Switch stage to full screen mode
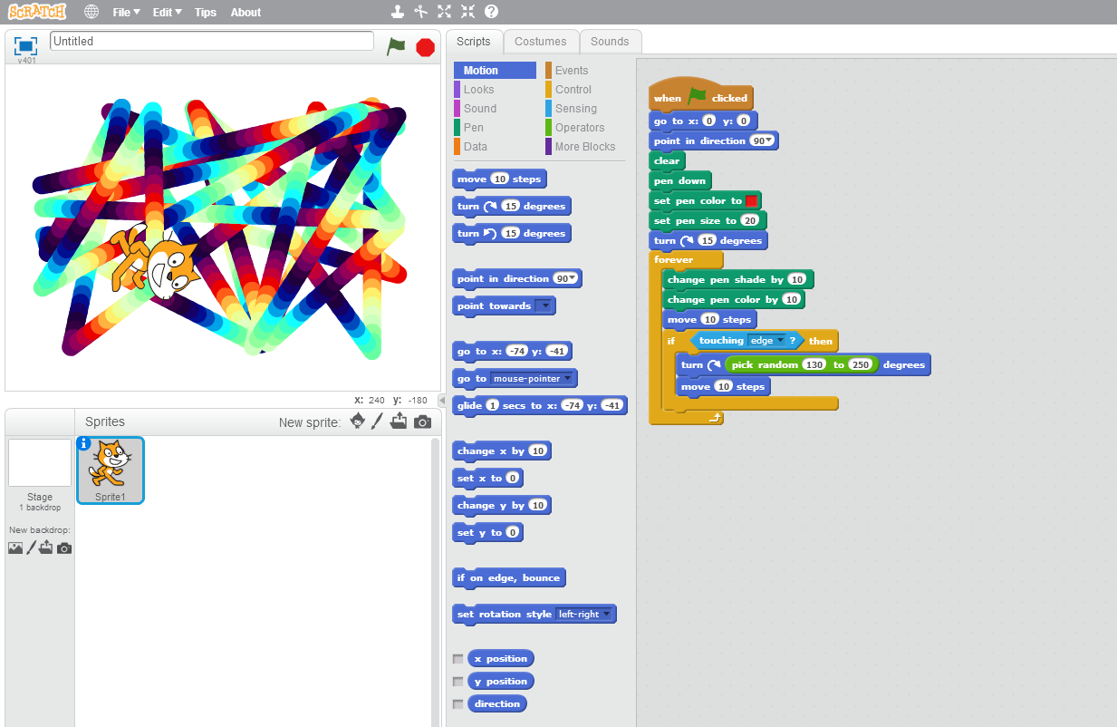 click(26, 45)
